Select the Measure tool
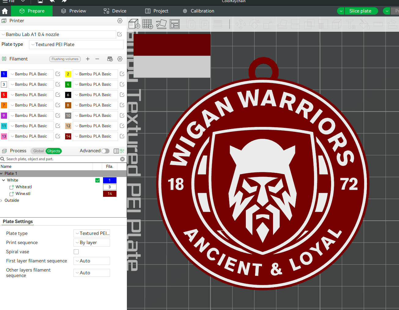The image size is (399, 310). (x=378, y=24)
